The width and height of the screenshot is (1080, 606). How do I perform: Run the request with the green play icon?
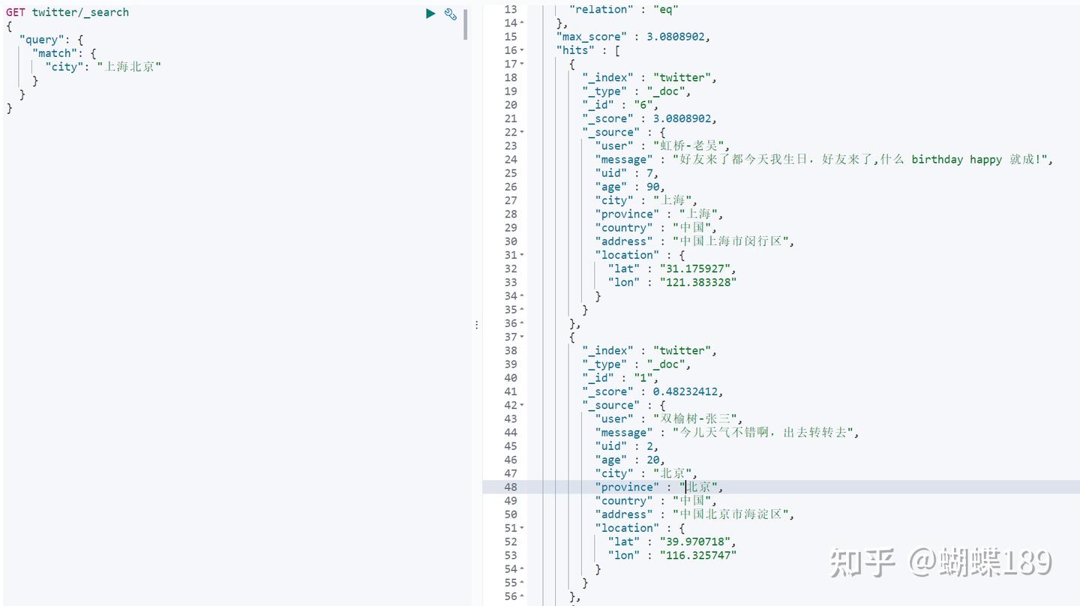(430, 13)
